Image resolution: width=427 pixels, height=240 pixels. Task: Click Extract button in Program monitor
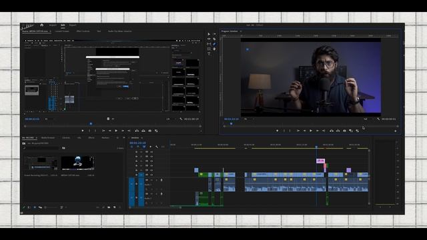coord(338,131)
